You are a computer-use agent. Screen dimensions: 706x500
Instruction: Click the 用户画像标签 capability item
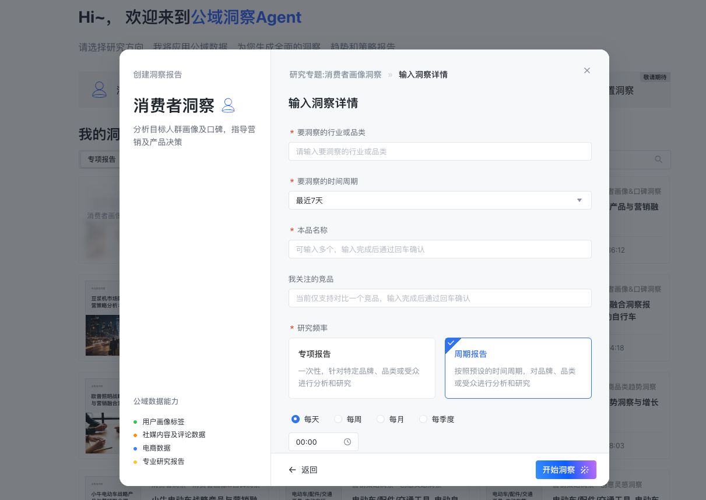point(164,421)
